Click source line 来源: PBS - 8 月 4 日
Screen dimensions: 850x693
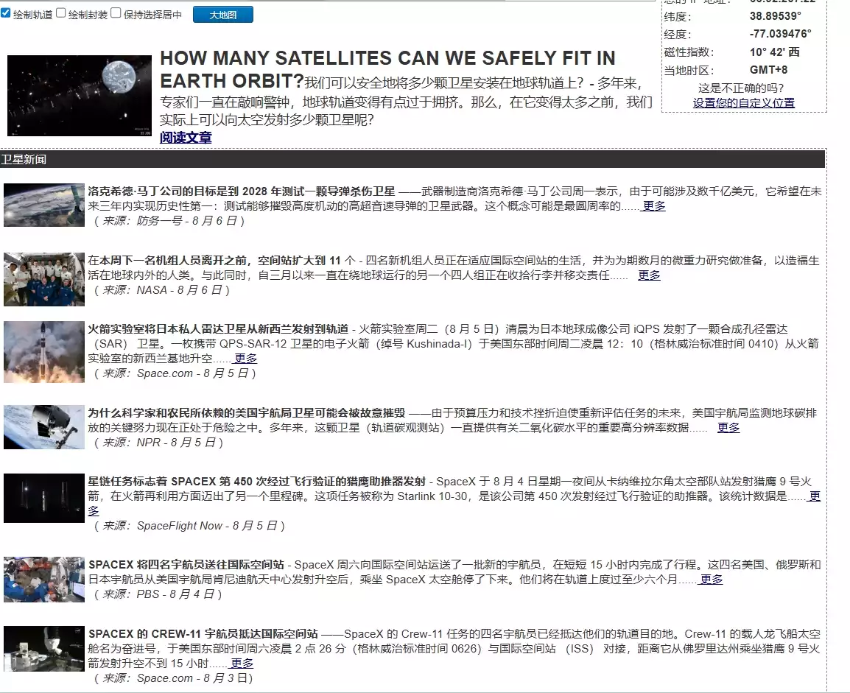coord(158,594)
